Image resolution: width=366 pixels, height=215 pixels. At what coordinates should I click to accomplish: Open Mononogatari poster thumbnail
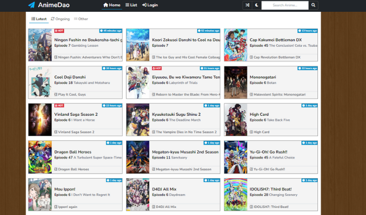click(x=236, y=82)
